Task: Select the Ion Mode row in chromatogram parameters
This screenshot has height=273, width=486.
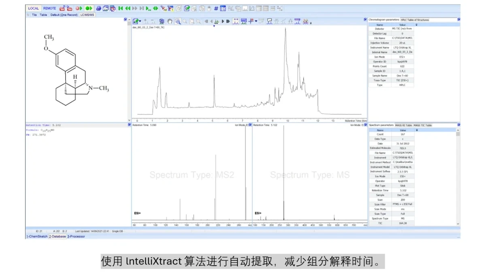Action: click(x=391, y=57)
